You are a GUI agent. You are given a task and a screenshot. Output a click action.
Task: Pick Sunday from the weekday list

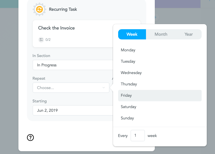160,118
